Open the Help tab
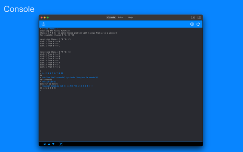 [x=130, y=17]
